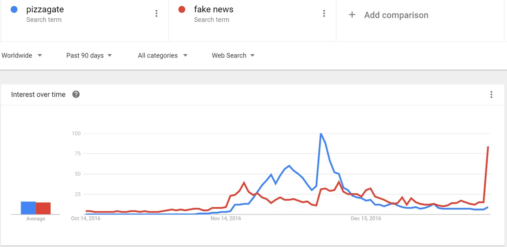507x247 pixels.
Task: Edit the fake news search term
Action: (x=213, y=10)
